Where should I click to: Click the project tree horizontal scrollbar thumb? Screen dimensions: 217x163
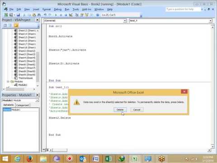pos(15,89)
